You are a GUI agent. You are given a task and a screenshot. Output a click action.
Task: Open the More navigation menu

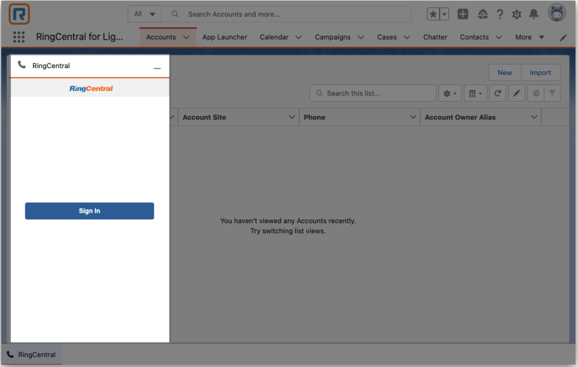click(x=530, y=37)
